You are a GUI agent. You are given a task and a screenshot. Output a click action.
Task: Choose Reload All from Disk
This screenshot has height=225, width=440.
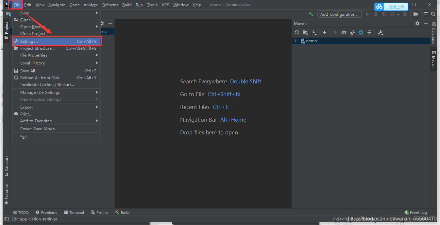pyautogui.click(x=56, y=78)
